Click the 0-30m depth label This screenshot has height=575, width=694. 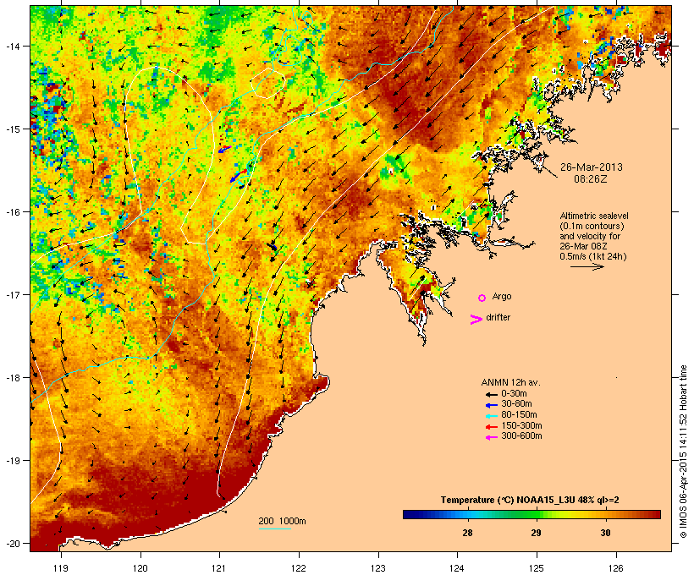click(514, 394)
